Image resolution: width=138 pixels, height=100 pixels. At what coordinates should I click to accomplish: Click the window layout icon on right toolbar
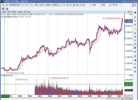[135, 56]
